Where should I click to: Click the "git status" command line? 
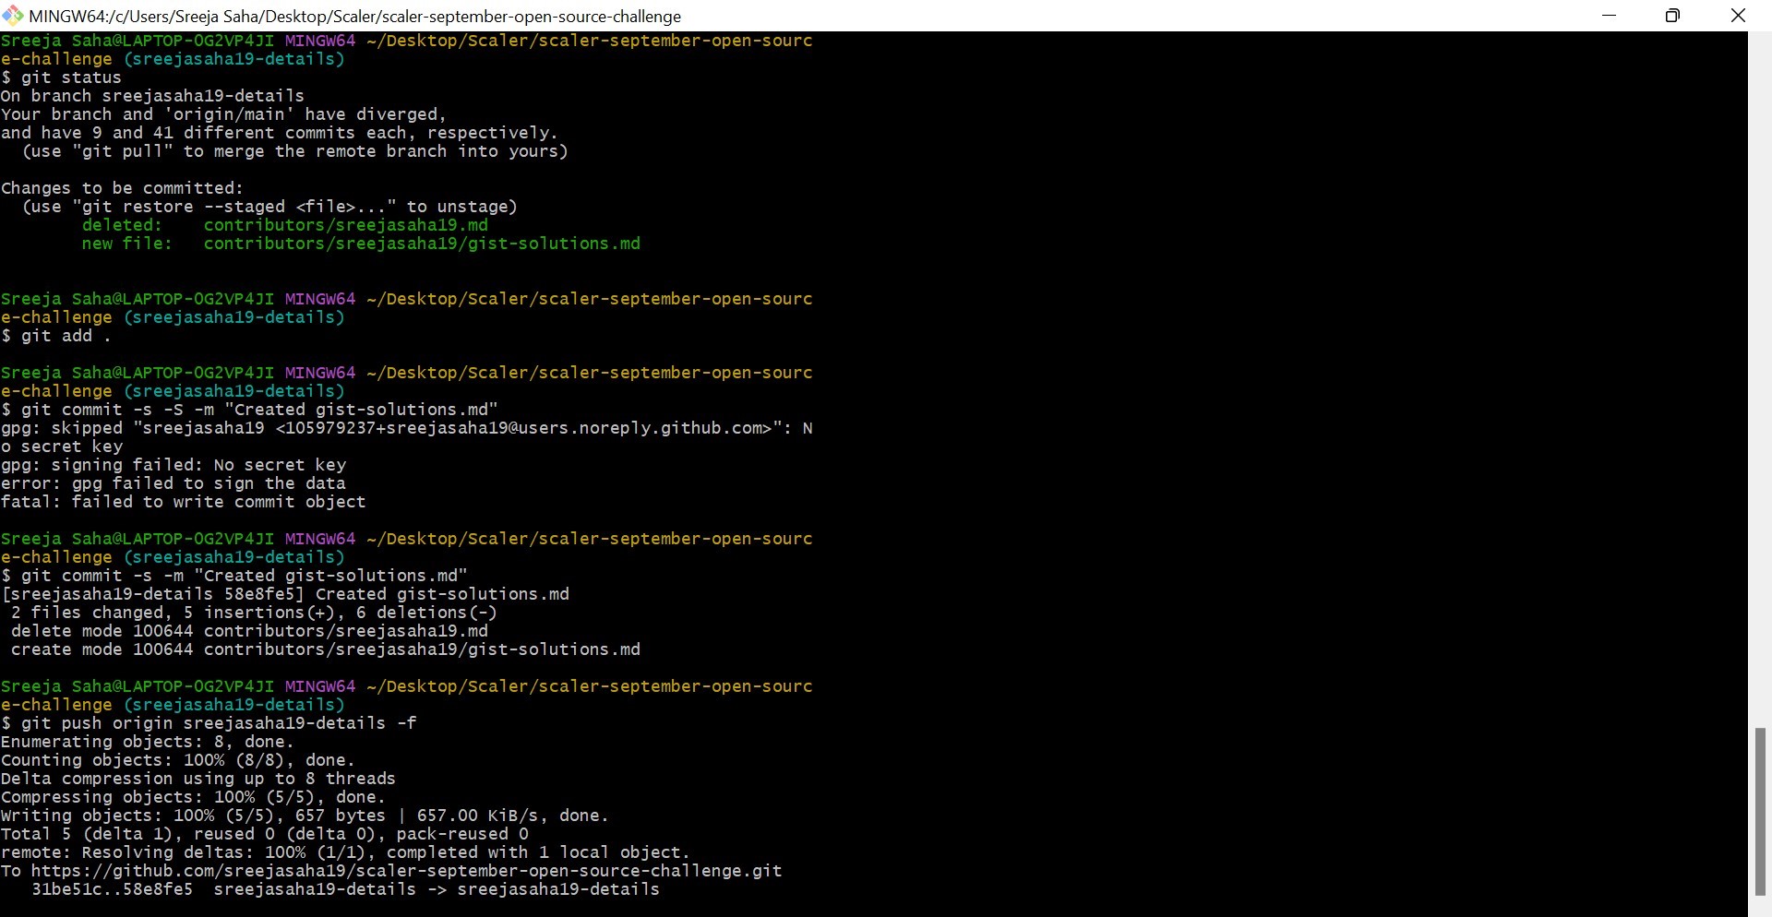[71, 77]
